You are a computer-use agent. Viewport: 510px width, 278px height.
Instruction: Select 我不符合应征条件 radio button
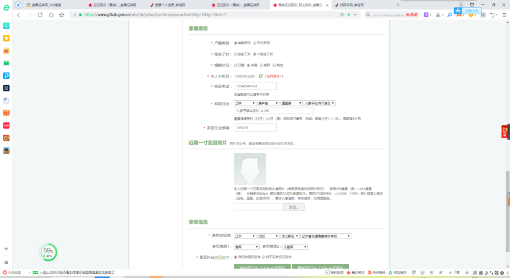pyautogui.click(x=263, y=257)
